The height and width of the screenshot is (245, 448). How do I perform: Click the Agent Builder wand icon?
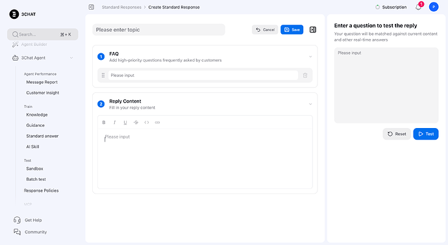pos(15,44)
